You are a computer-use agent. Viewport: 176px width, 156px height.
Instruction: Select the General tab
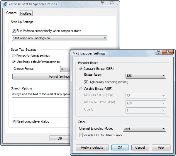point(11,13)
